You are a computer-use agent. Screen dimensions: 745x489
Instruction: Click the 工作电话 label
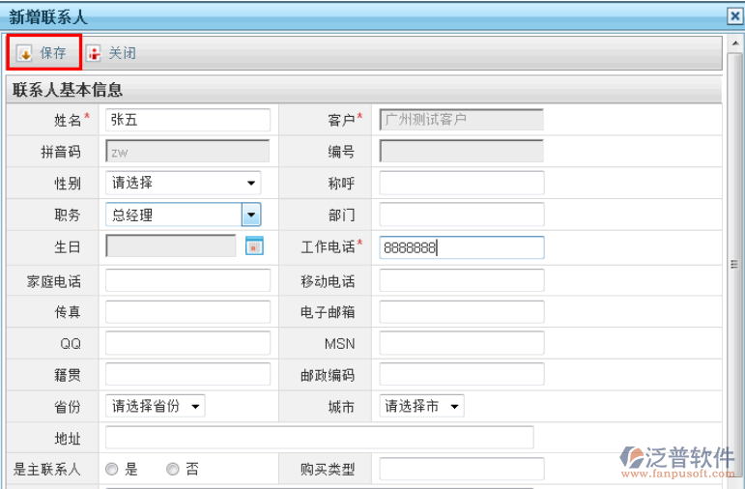[x=328, y=247]
